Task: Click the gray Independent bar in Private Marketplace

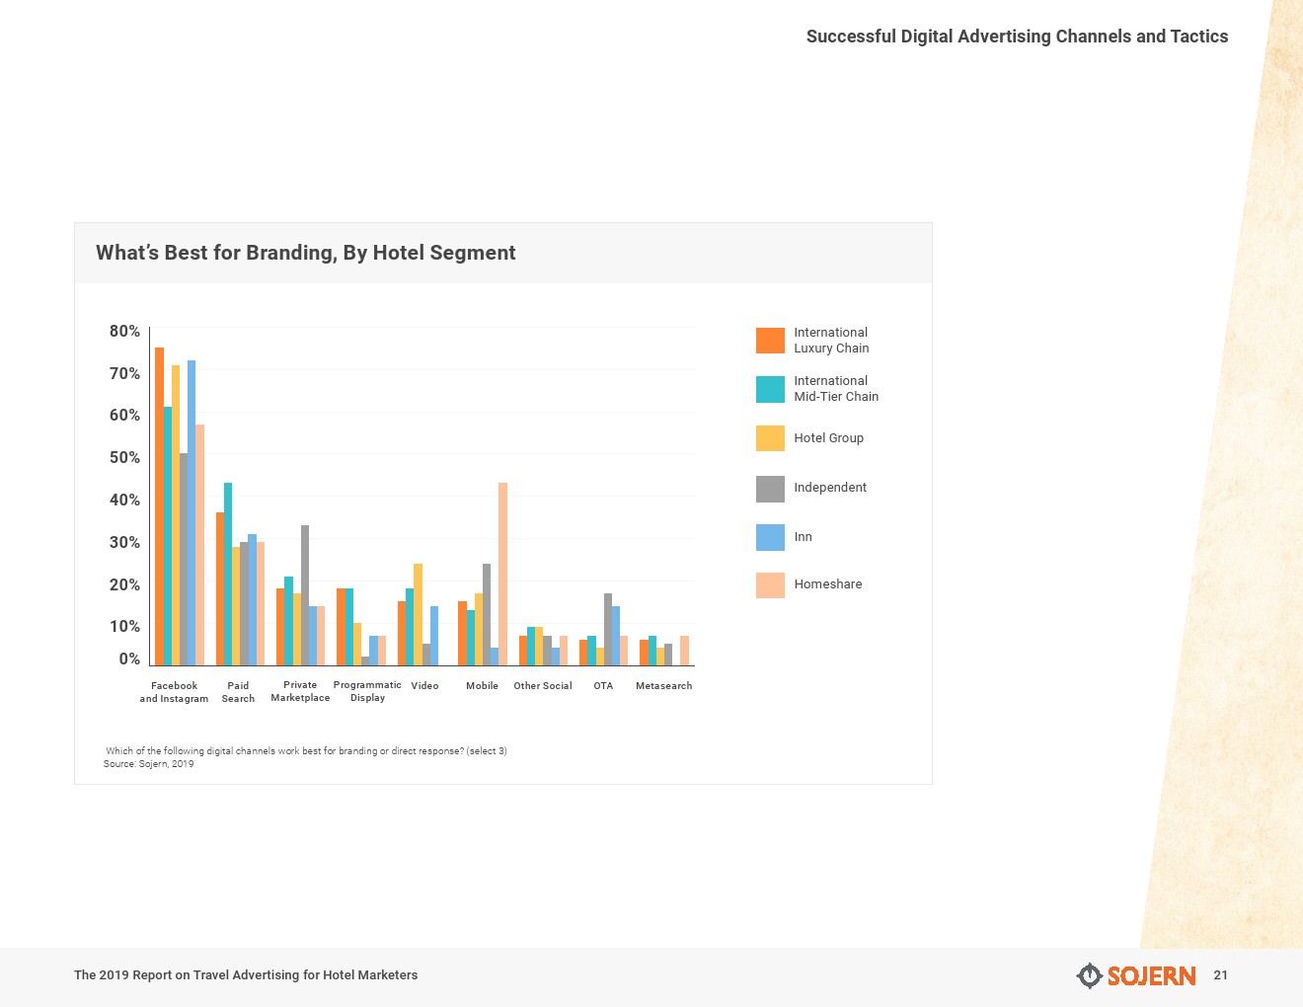Action: (x=305, y=595)
